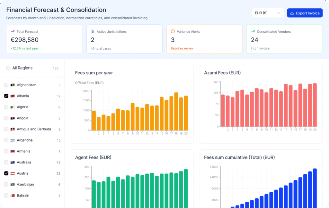Click bar 18 in Fees sum per year
Image resolution: width=329 pixels, height=208 pixels.
(176, 111)
